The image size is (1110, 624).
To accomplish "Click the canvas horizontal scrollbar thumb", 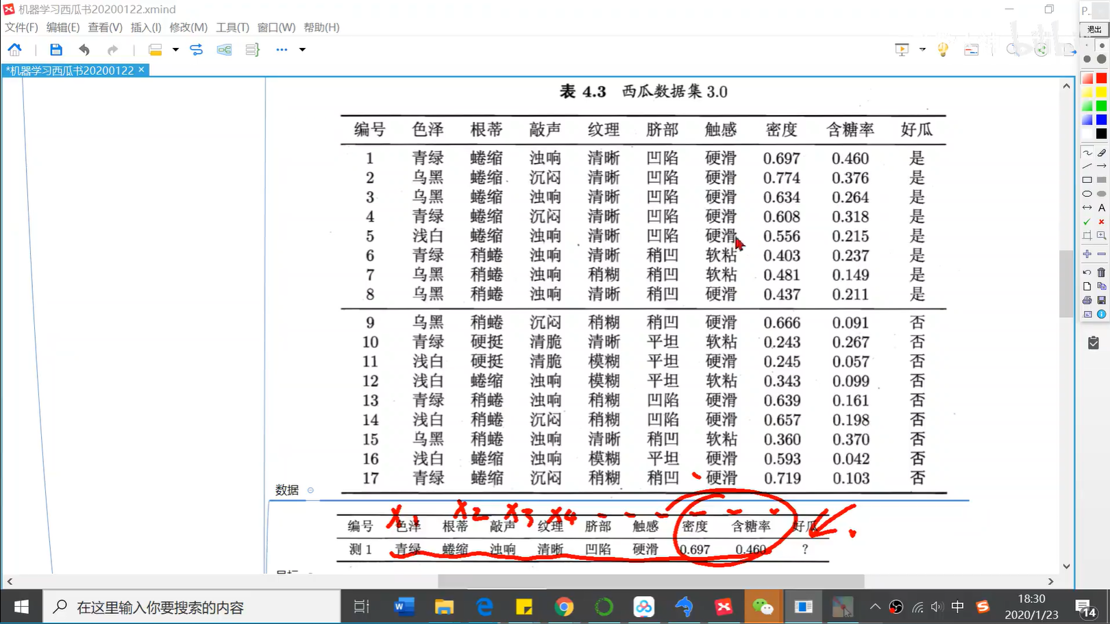I will point(651,582).
